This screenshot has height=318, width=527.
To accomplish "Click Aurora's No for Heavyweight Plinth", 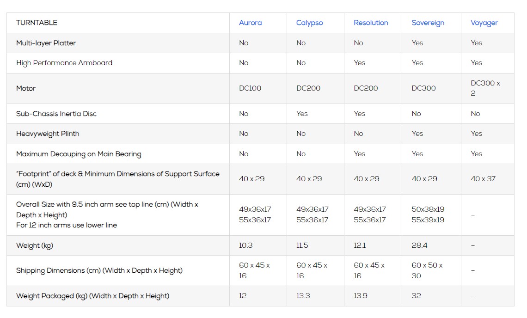I will (244, 134).
